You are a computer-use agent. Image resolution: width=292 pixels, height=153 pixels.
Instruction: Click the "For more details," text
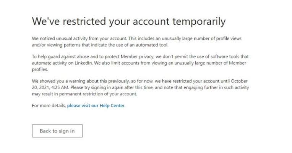pos(49,106)
